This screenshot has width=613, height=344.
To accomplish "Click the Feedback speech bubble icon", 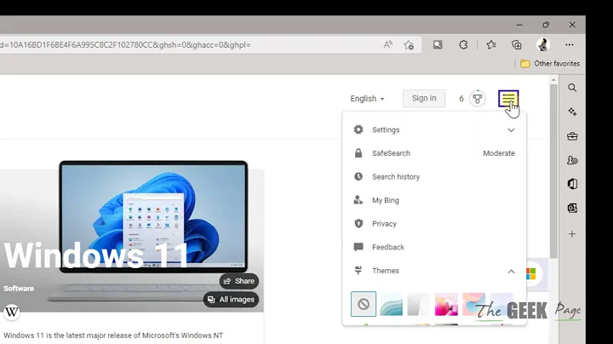I will 358,247.
